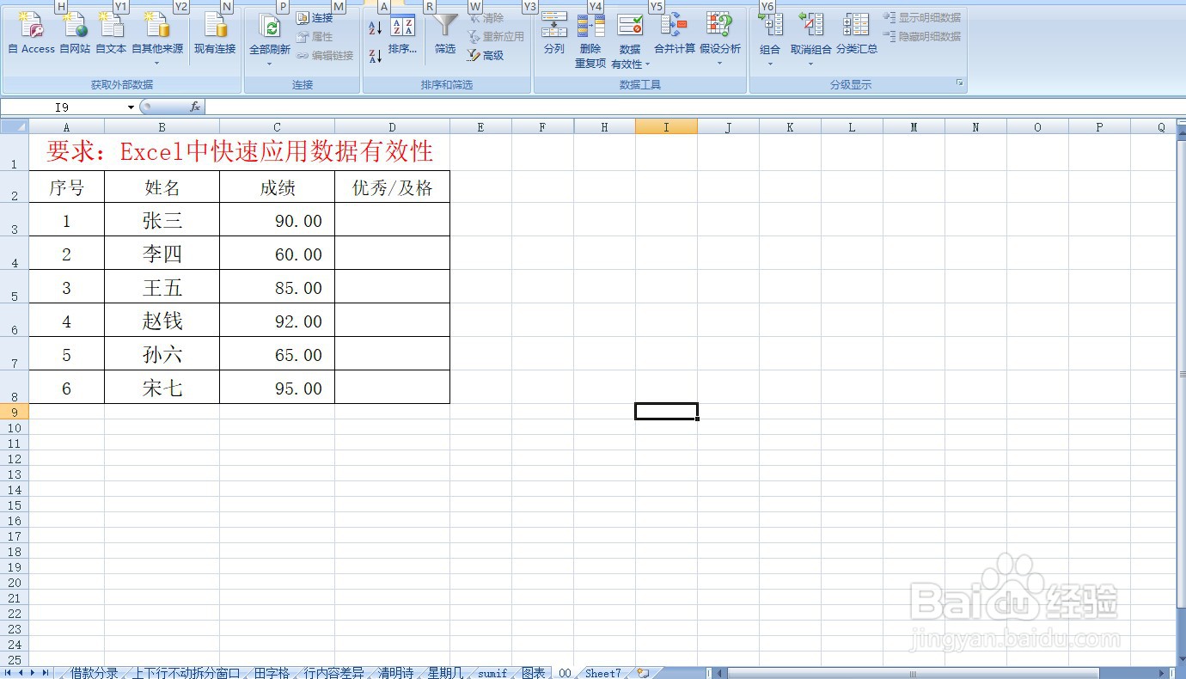The width and height of the screenshot is (1186, 679).
Task: Open the 连接 connections button
Action: [315, 18]
